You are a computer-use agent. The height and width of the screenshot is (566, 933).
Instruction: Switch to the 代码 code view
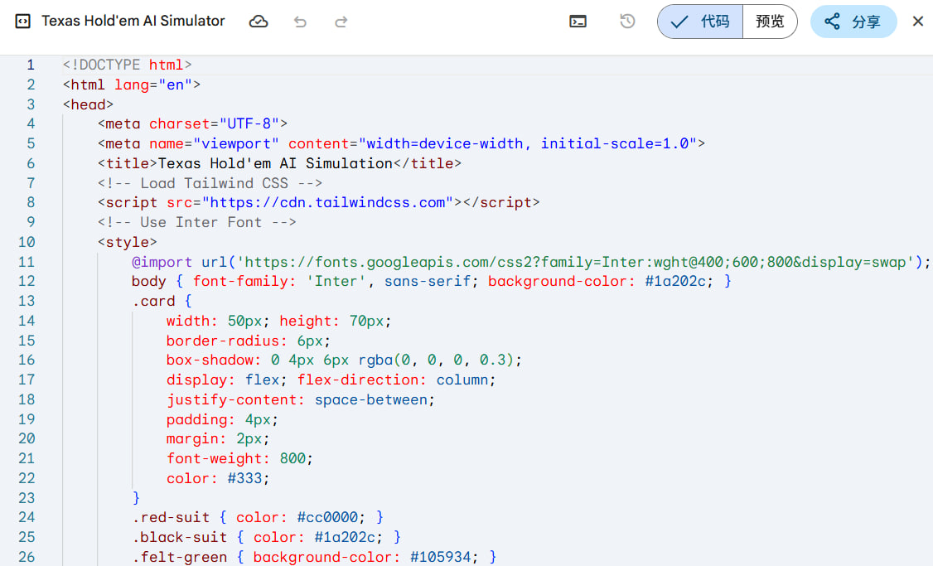pyautogui.click(x=700, y=22)
